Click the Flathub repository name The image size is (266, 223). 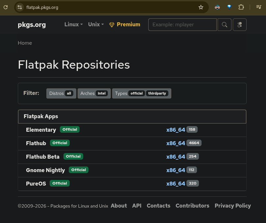(36, 143)
